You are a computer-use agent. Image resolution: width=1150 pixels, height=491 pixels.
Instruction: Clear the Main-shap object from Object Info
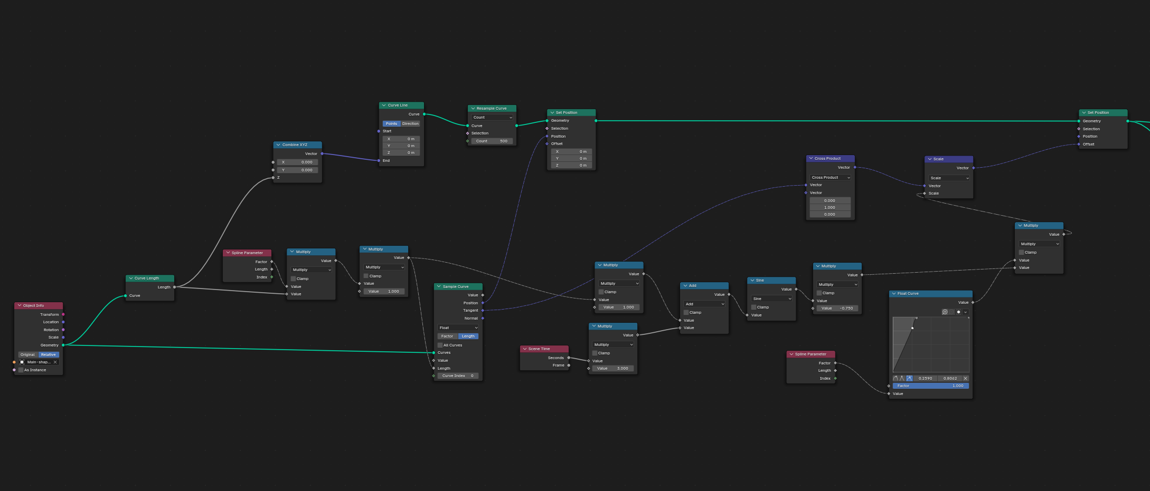click(x=55, y=362)
